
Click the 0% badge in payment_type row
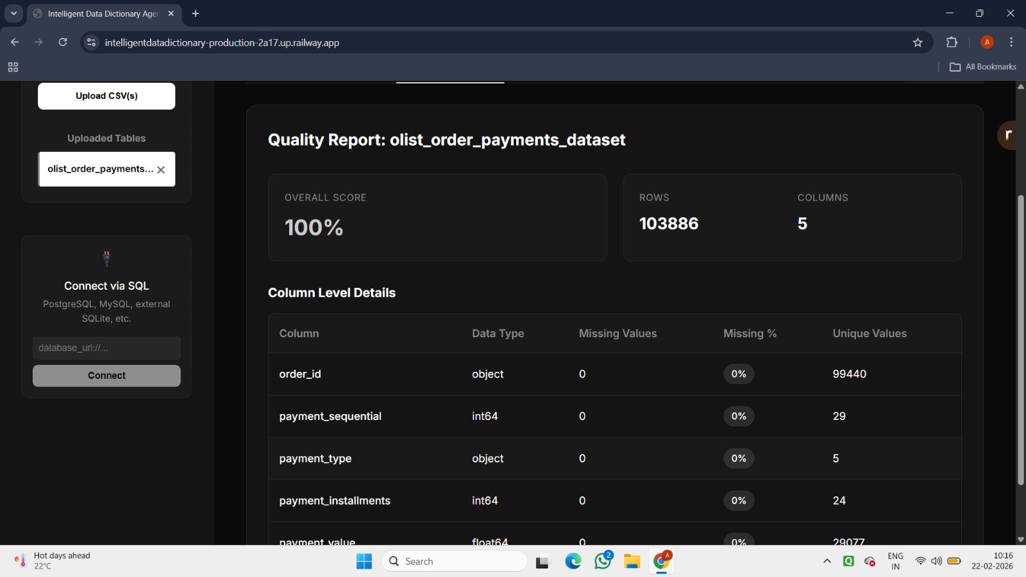point(739,458)
